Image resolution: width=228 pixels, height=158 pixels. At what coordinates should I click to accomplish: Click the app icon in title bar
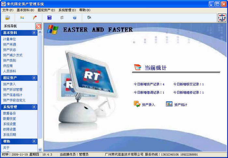coord(3,4)
